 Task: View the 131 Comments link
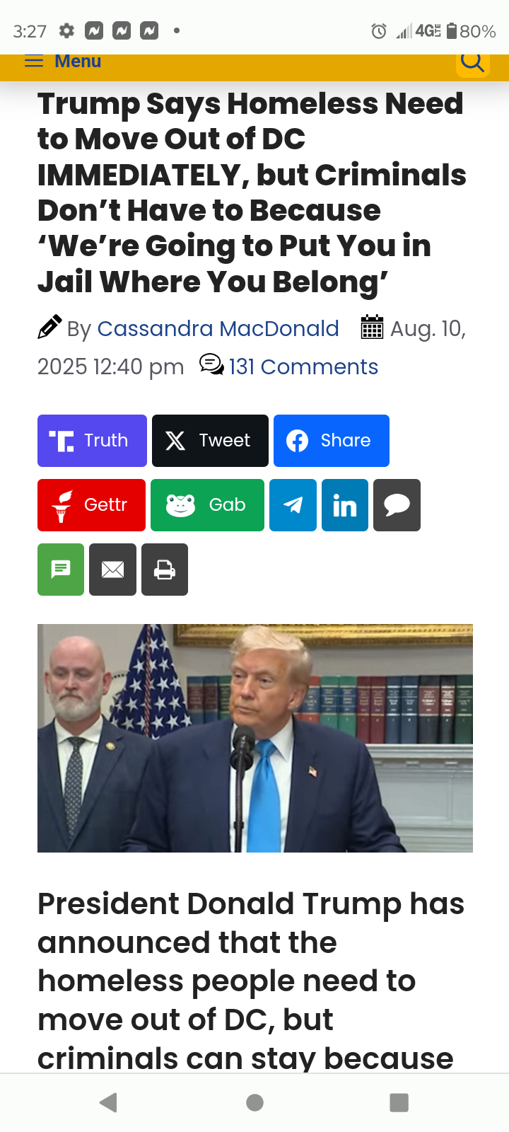303,367
